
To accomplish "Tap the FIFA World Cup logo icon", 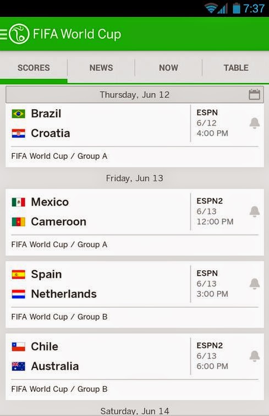I will click(x=19, y=34).
